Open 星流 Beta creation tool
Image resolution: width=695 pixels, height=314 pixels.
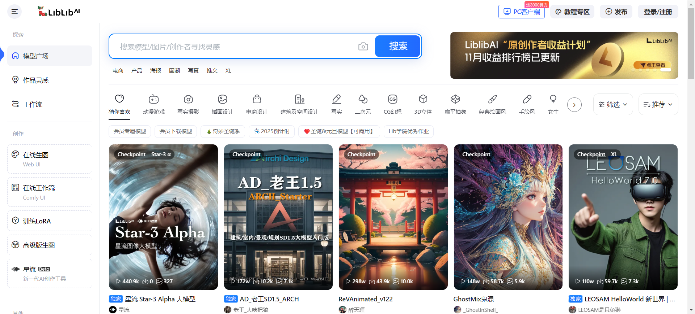tap(50, 274)
